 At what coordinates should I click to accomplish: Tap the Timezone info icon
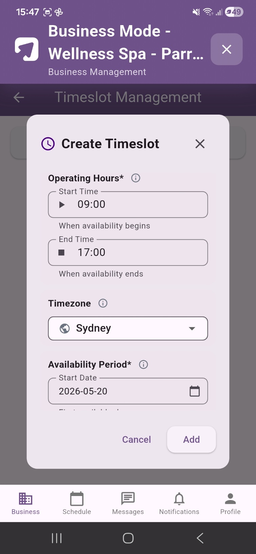pos(103,303)
